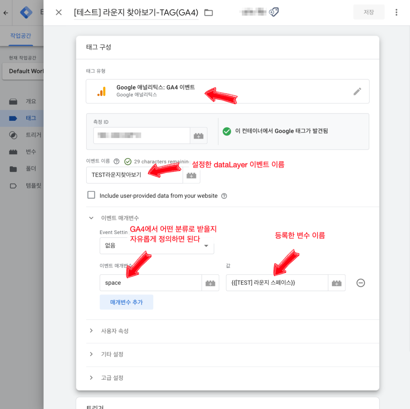Image resolution: width=410 pixels, height=409 pixels.
Task: Open variable picker beside parameter value field
Action: click(x=337, y=283)
